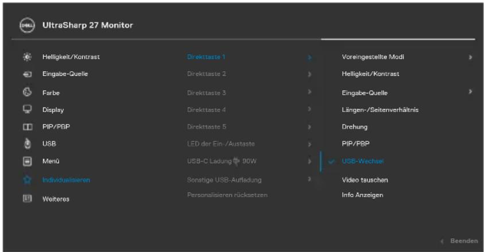
Task: Select Direkttaste 5 option
Action: coord(207,127)
